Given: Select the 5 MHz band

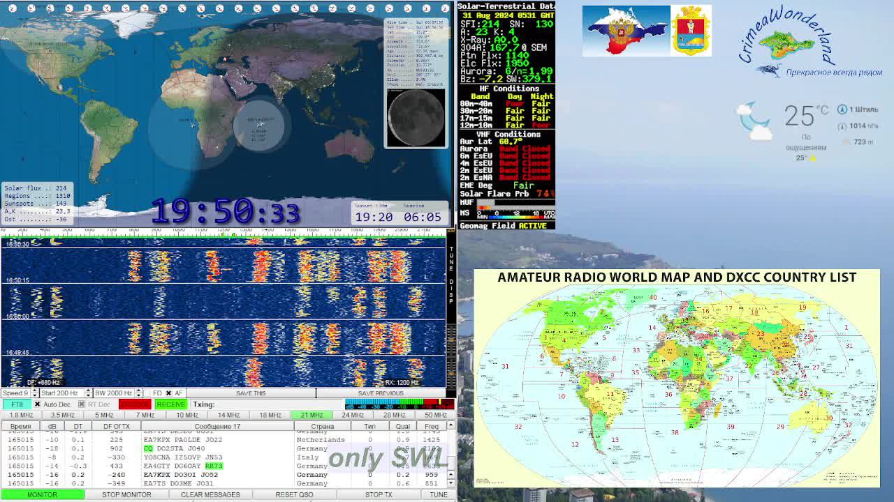Looking at the screenshot, I should point(104,415).
